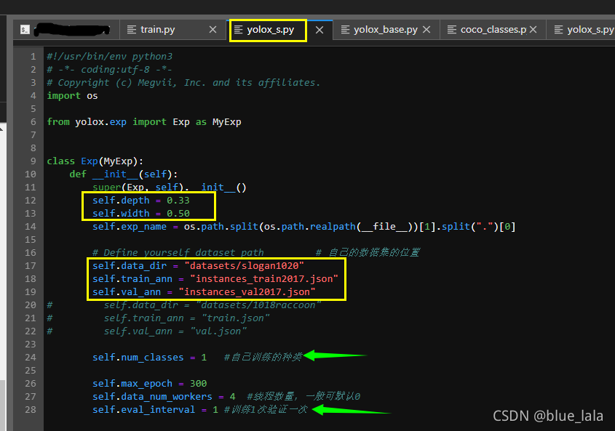Close the active yolox_s.py tab
The width and height of the screenshot is (615, 431).
320,30
